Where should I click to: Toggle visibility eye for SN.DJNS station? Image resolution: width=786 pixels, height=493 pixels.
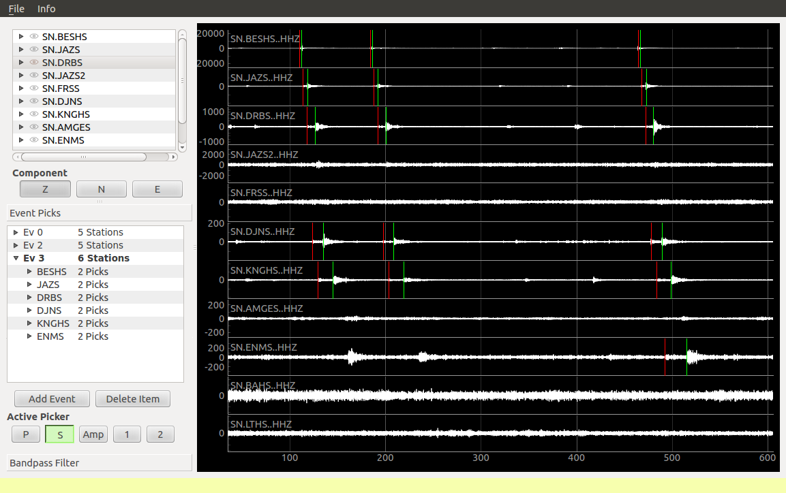pos(34,101)
